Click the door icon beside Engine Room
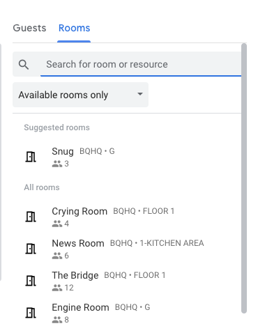The height and width of the screenshot is (326, 258). click(31, 313)
